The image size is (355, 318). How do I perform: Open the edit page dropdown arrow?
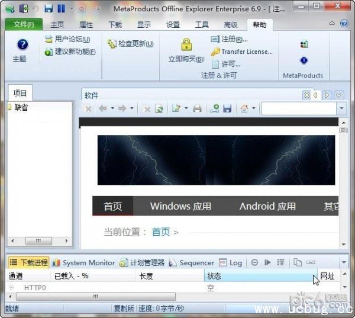point(186,109)
